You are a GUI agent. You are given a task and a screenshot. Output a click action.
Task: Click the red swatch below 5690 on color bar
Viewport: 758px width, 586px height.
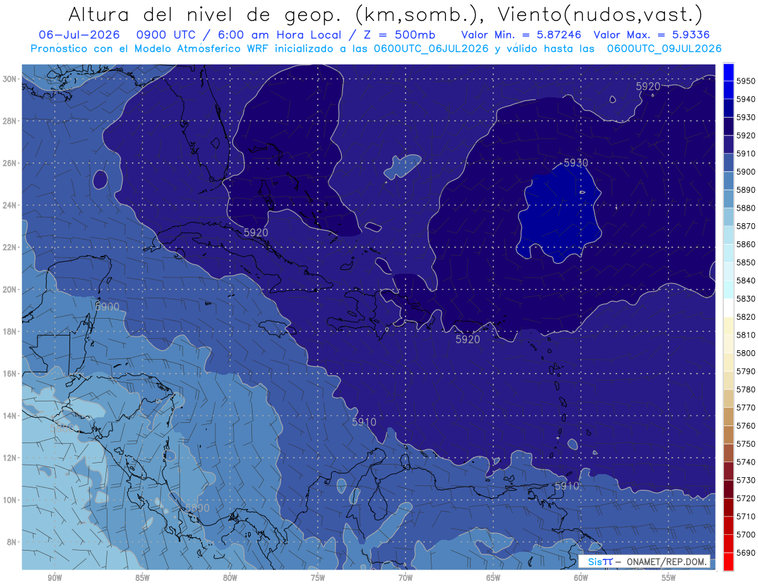728,561
